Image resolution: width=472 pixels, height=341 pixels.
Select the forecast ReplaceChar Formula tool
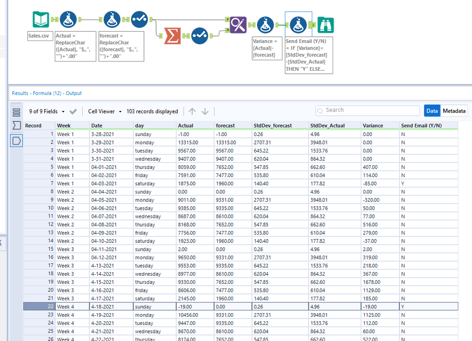click(112, 19)
